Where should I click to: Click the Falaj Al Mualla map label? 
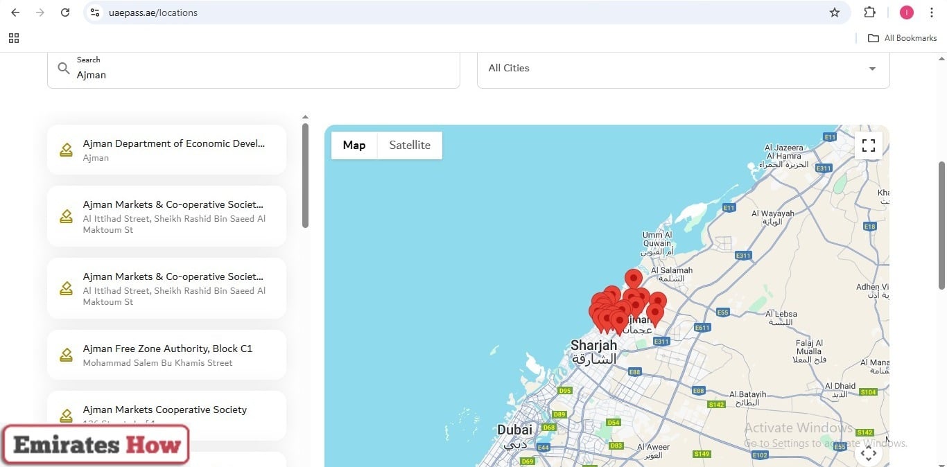tap(809, 350)
